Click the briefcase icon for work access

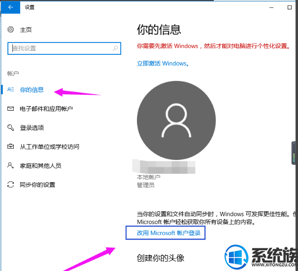(11, 147)
